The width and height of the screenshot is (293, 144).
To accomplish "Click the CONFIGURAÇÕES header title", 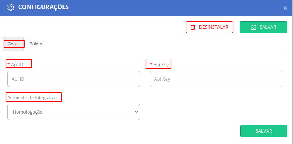I will click(x=43, y=7).
